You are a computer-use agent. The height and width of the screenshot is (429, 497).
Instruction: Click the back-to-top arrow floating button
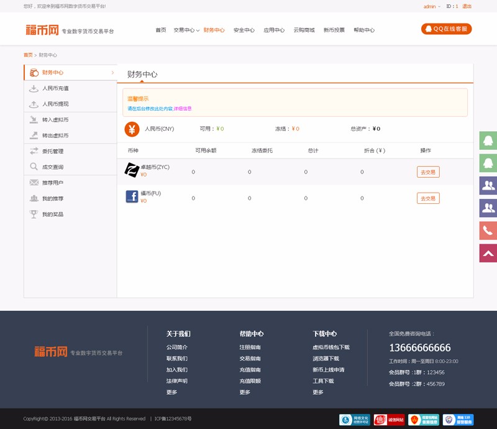[x=488, y=253]
